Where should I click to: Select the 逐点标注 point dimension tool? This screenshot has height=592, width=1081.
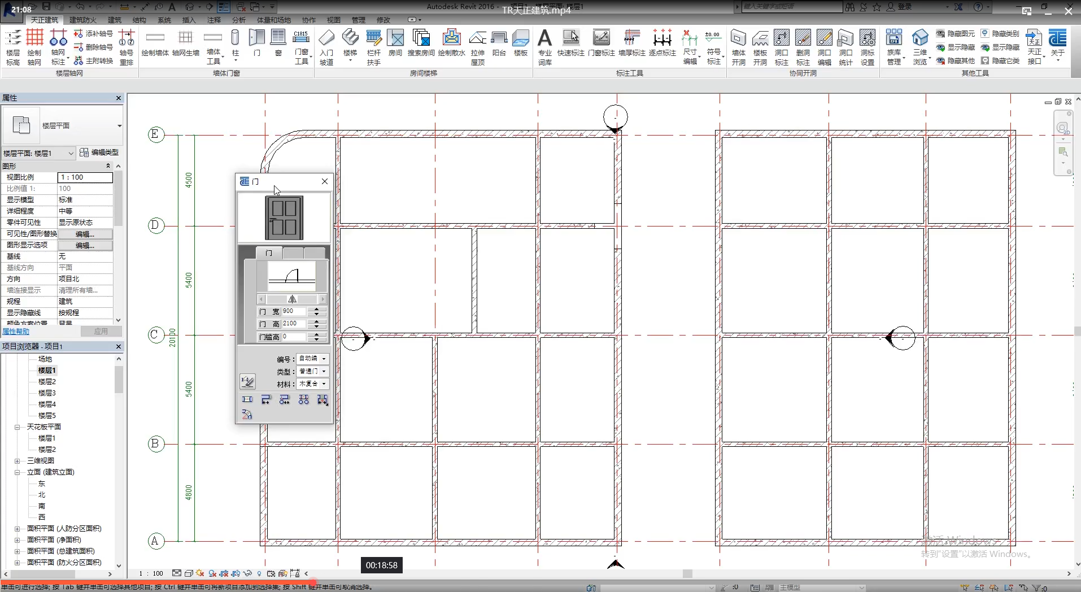click(662, 44)
